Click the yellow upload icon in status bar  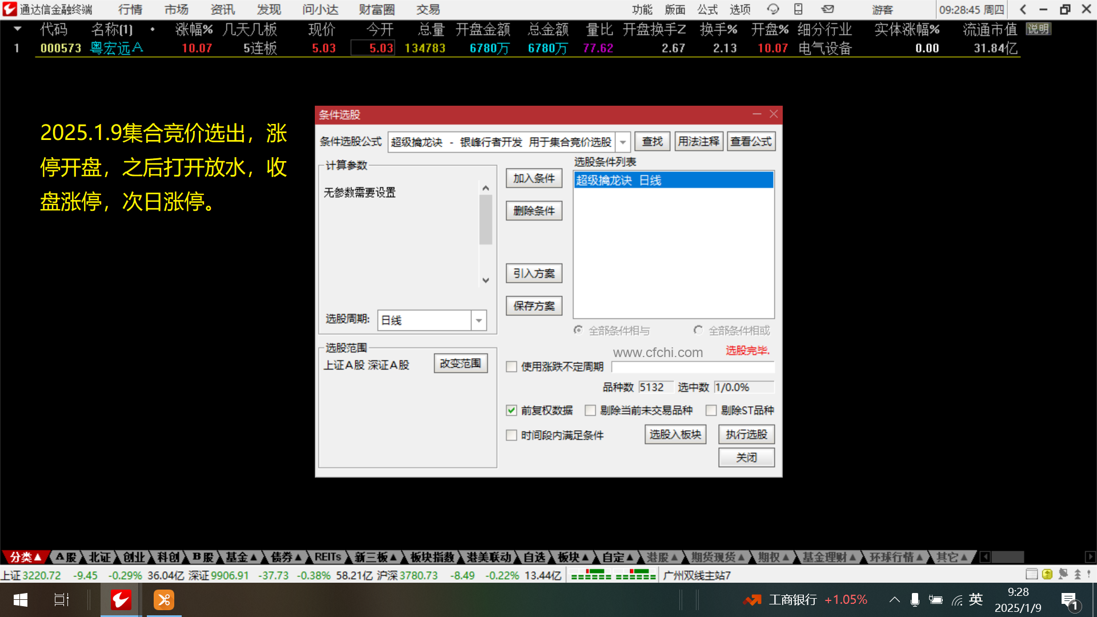coord(1047,574)
